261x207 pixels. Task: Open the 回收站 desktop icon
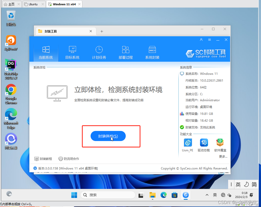click(11, 18)
